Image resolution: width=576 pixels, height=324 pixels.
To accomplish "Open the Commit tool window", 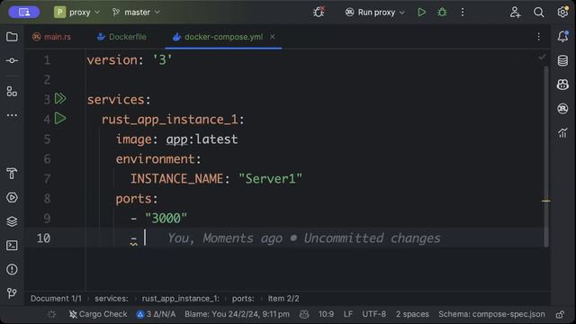I will coord(12,60).
